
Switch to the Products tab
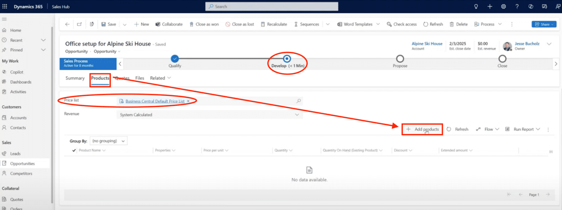point(100,78)
